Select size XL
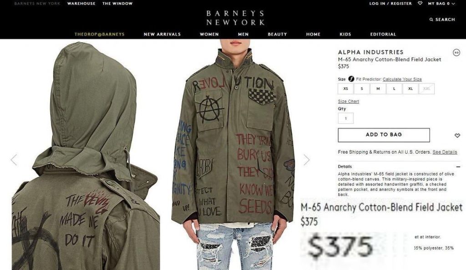 coord(410,89)
